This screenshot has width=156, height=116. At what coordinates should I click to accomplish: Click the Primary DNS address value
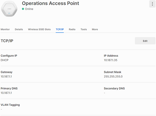click(x=6, y=93)
